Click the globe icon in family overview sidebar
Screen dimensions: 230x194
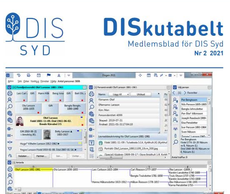pos(10,113)
